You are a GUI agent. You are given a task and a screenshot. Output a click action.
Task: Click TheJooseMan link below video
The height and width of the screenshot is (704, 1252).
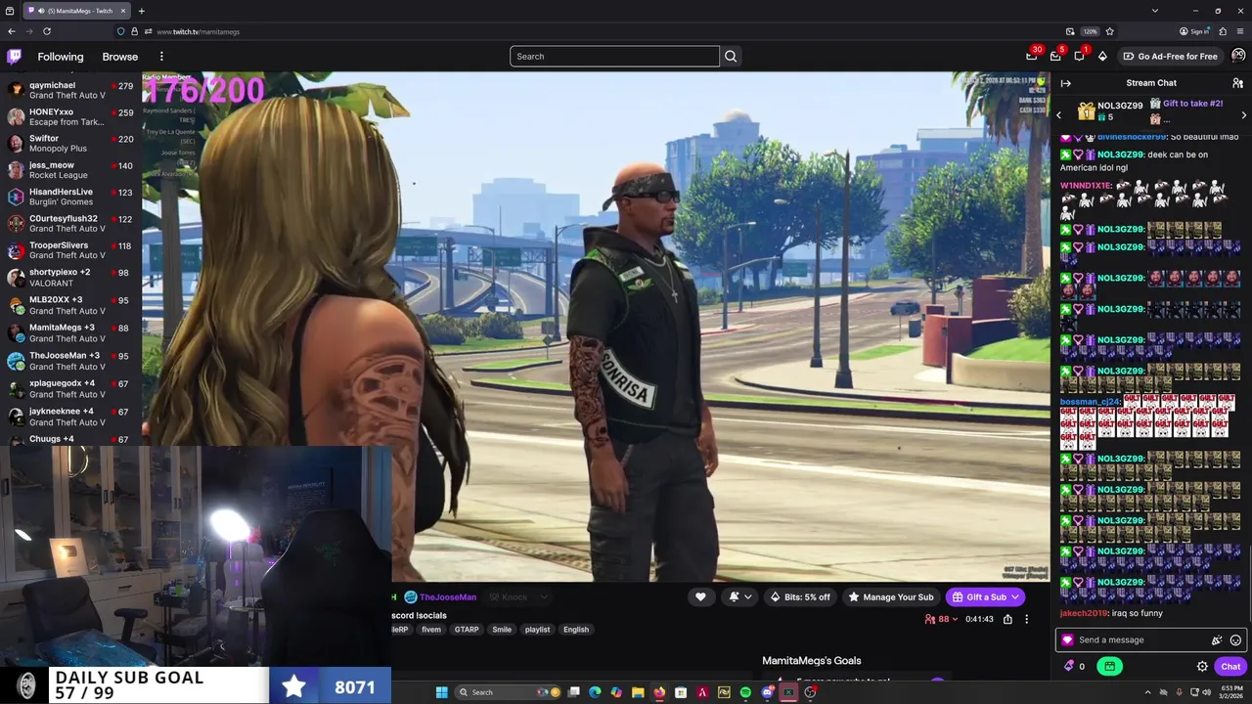pos(448,597)
